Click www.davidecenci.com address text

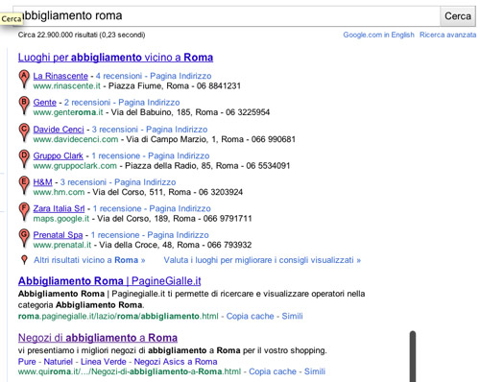[76, 139]
